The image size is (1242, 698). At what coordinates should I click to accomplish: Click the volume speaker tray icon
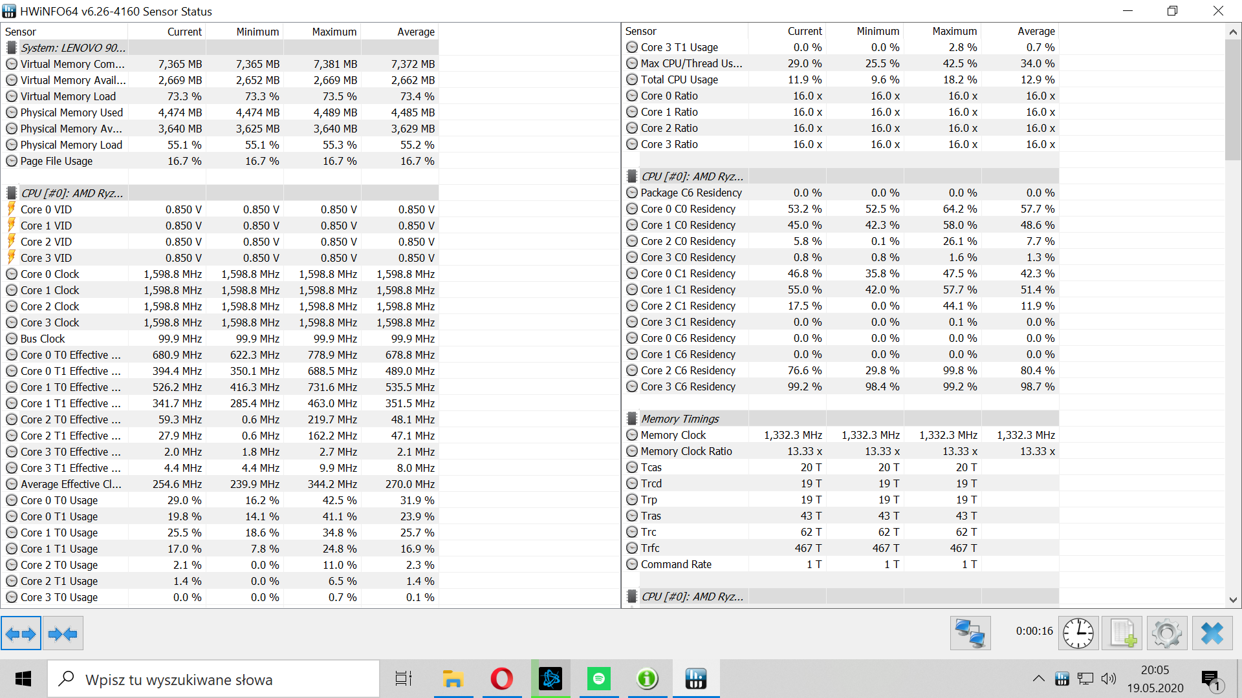point(1109,679)
